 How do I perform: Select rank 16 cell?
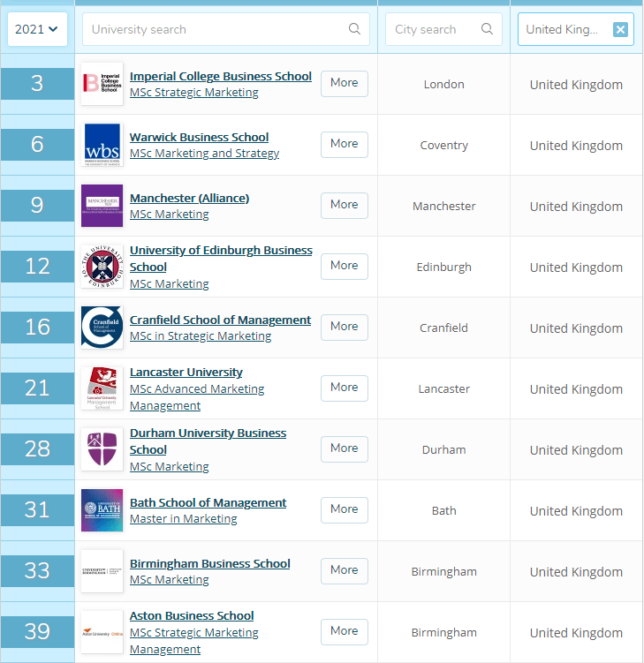point(37,328)
